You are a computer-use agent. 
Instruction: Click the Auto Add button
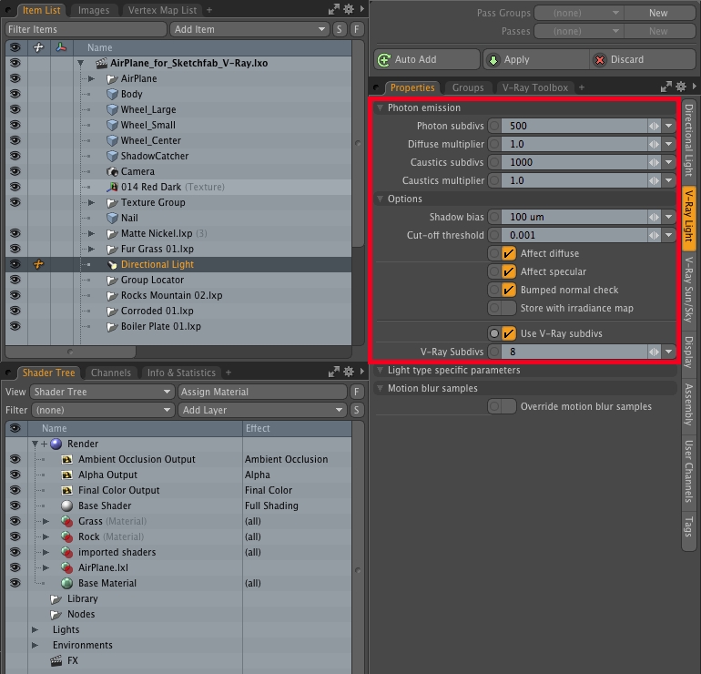[x=426, y=59]
